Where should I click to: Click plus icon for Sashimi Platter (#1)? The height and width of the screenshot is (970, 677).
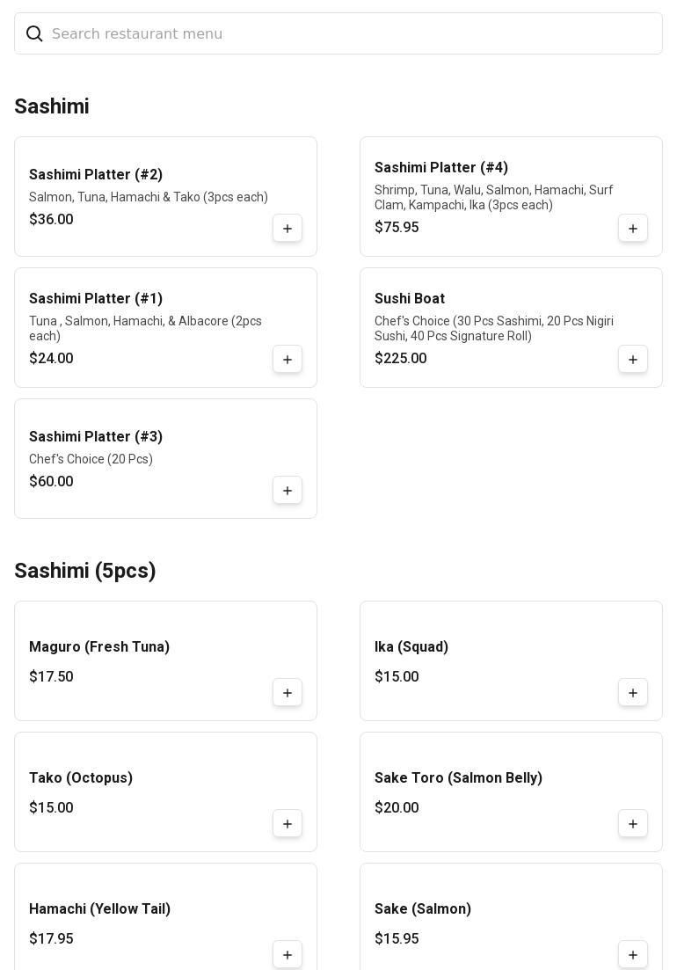click(x=288, y=360)
